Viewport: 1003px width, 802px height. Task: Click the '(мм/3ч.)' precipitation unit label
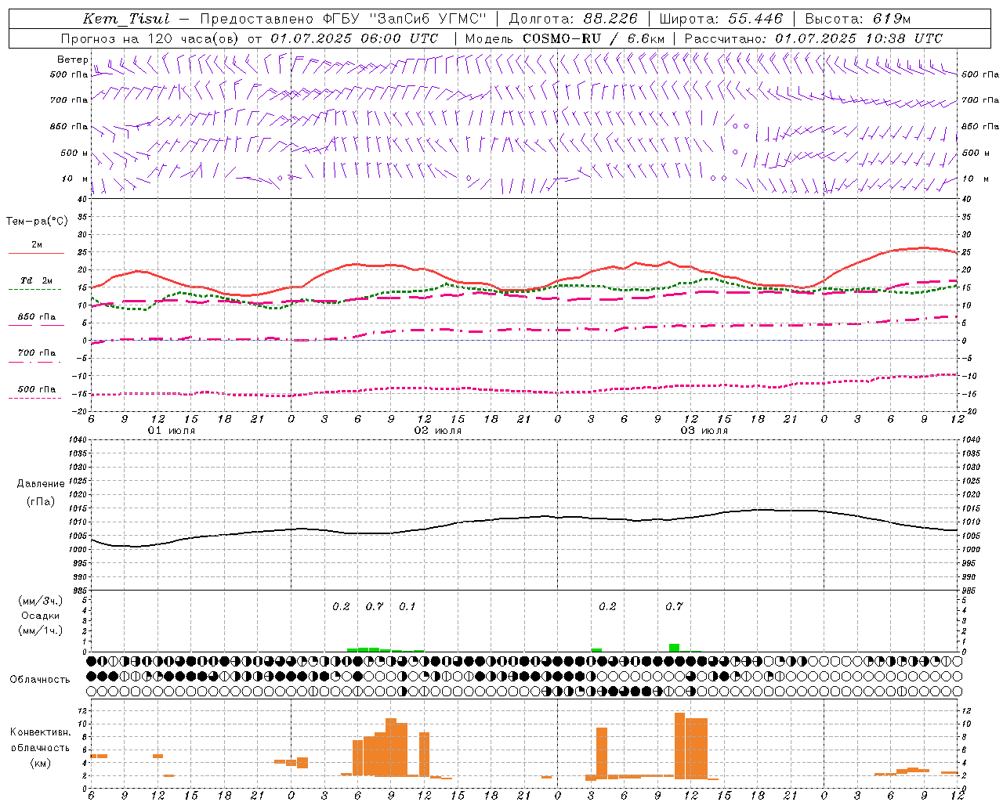coord(41,601)
